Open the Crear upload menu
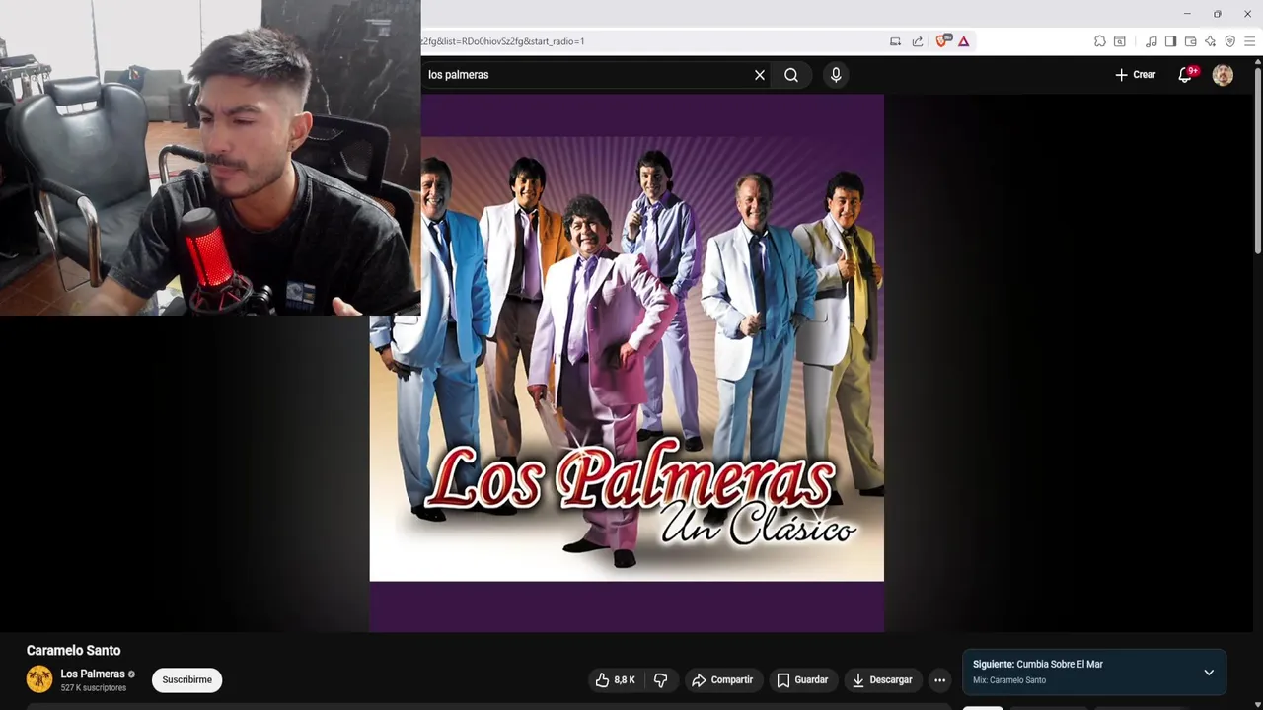Screen dimensions: 1263x710 [1135, 75]
